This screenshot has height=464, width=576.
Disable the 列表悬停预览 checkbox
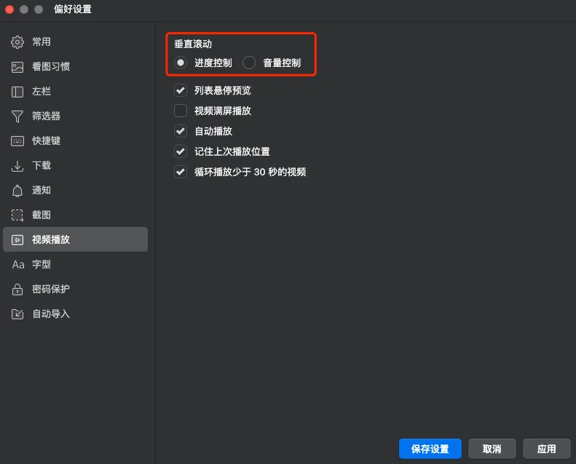point(181,91)
